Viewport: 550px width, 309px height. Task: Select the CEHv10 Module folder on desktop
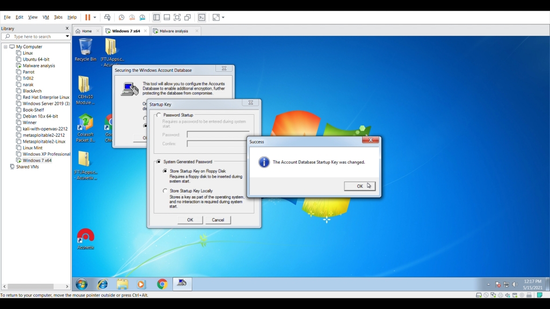click(85, 90)
